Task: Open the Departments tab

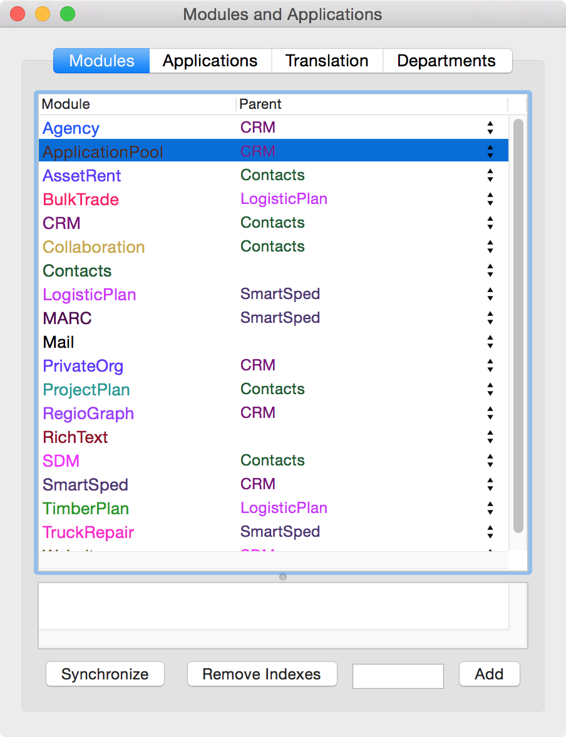Action: [446, 61]
